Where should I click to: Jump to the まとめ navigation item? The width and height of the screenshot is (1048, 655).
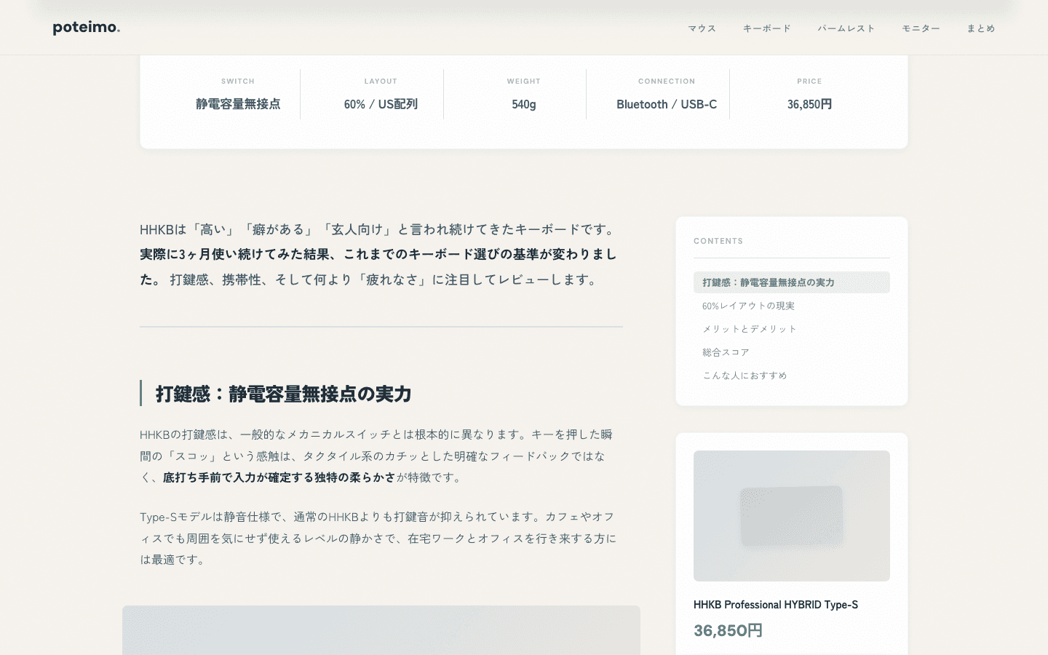980,28
